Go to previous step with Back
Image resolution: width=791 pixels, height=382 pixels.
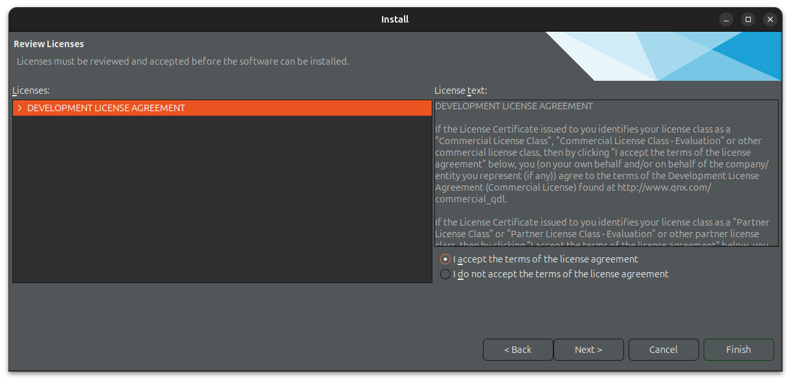(x=518, y=350)
